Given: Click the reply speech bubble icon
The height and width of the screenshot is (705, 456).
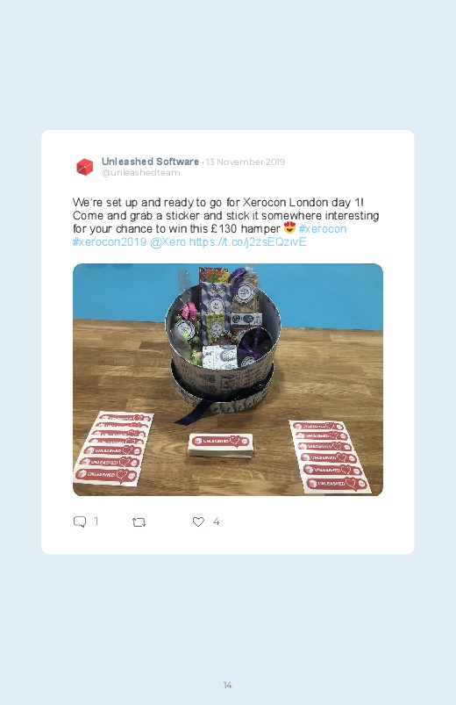Looking at the screenshot, I should tap(80, 522).
